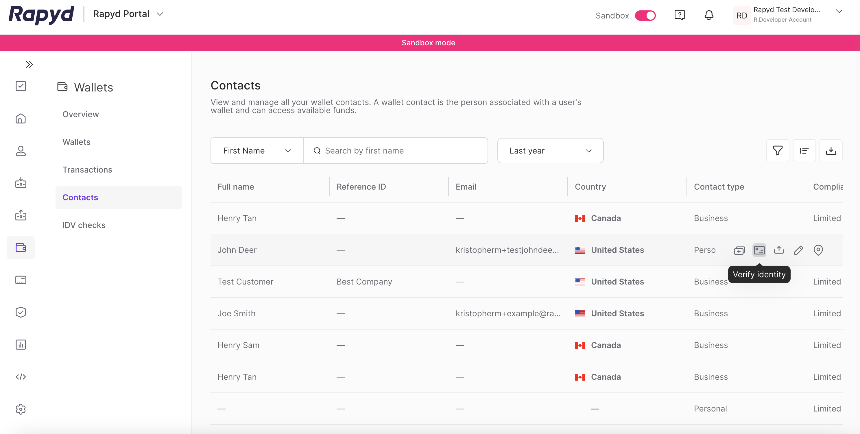Toggle the Sandbox mode switch
Viewport: 860px width, 434px height.
pyautogui.click(x=645, y=15)
